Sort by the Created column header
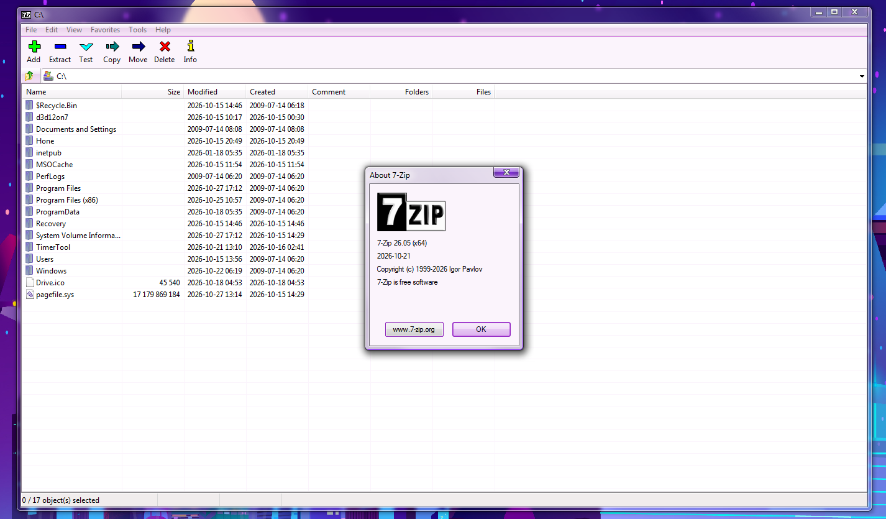886x519 pixels. pyautogui.click(x=277, y=91)
